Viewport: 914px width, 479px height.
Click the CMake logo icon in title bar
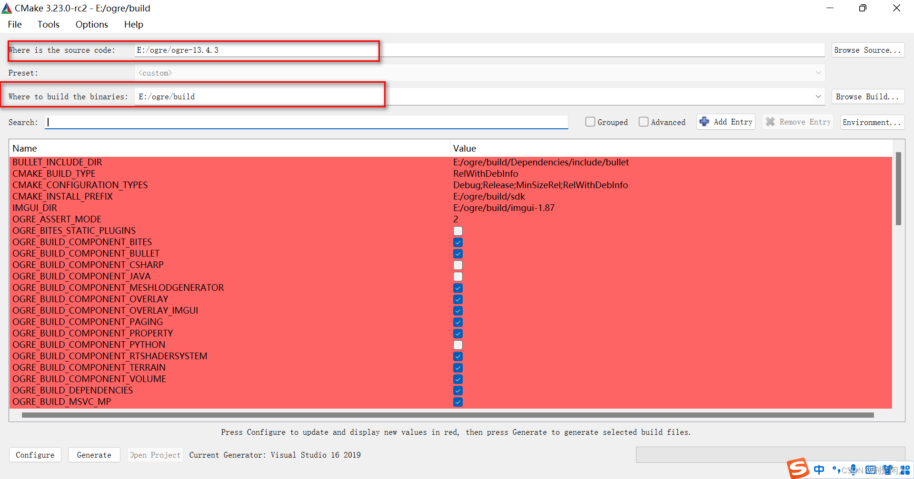coord(7,8)
